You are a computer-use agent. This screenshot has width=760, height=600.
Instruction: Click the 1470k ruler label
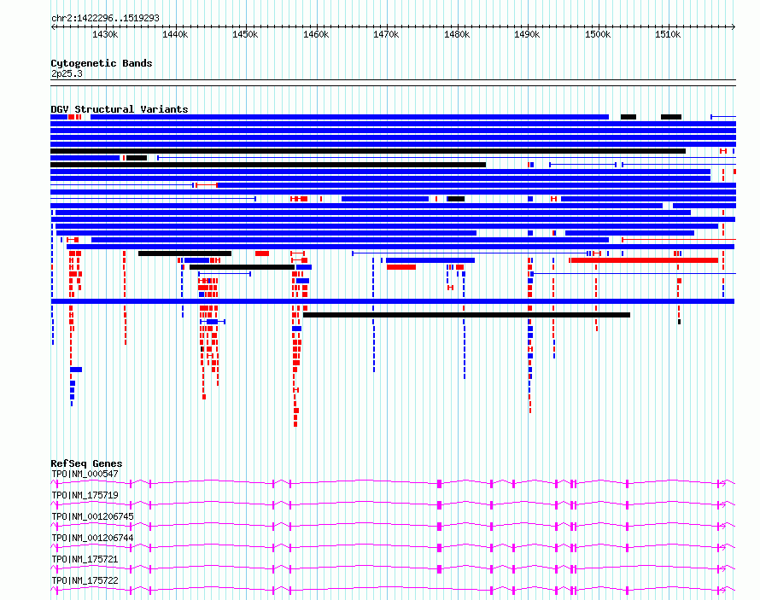(x=386, y=34)
